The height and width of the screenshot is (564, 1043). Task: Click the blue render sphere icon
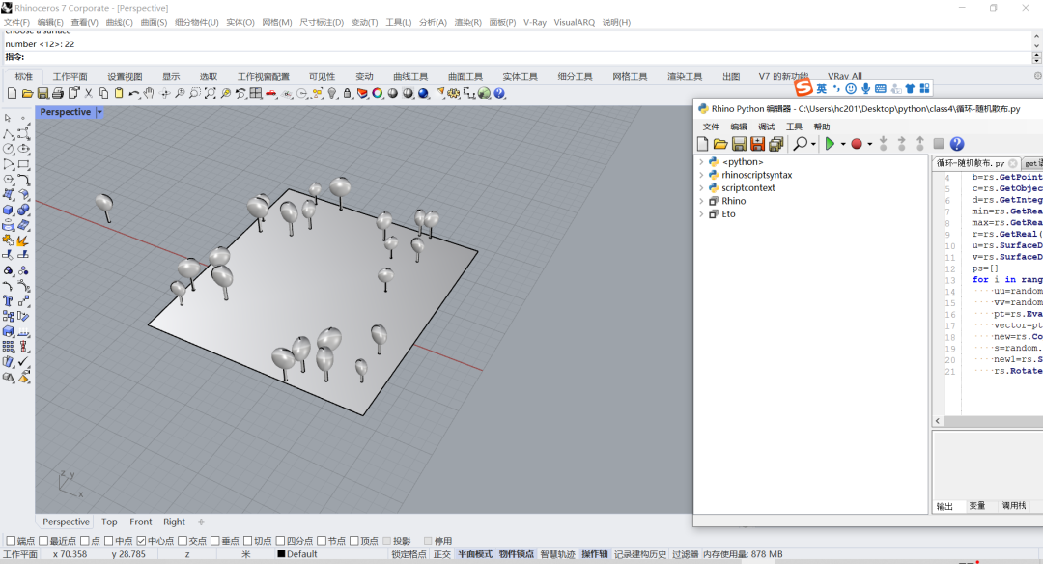point(423,93)
